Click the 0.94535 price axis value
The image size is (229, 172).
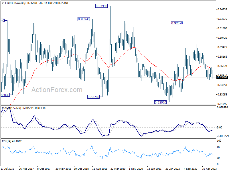(x=222, y=9)
